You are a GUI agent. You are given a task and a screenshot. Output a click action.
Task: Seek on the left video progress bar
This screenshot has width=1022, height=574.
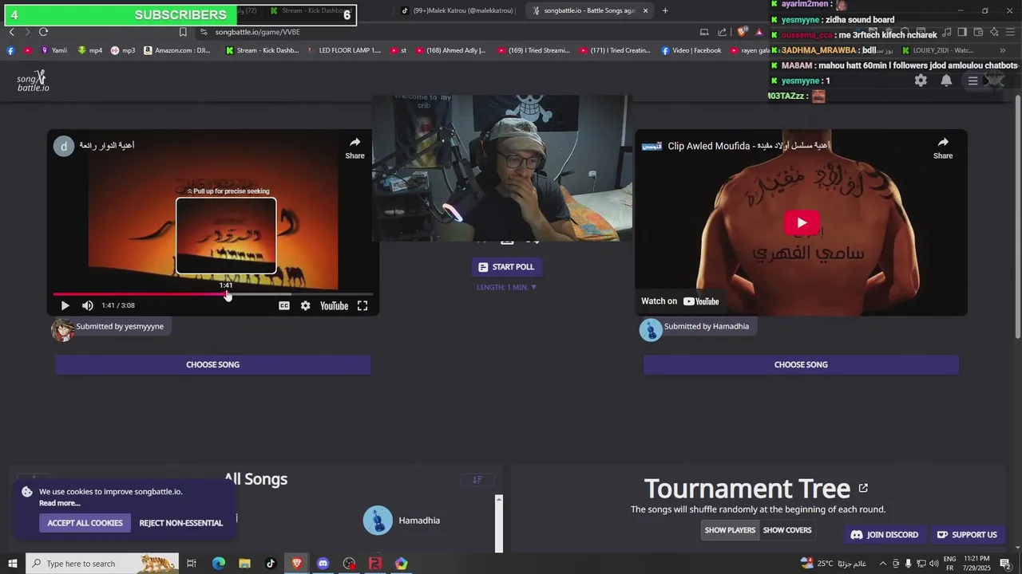coord(212,294)
